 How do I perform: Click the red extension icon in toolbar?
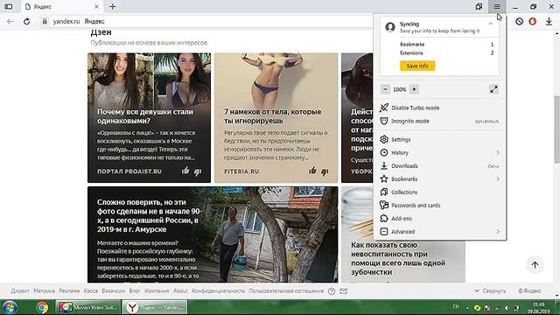pos(533,21)
